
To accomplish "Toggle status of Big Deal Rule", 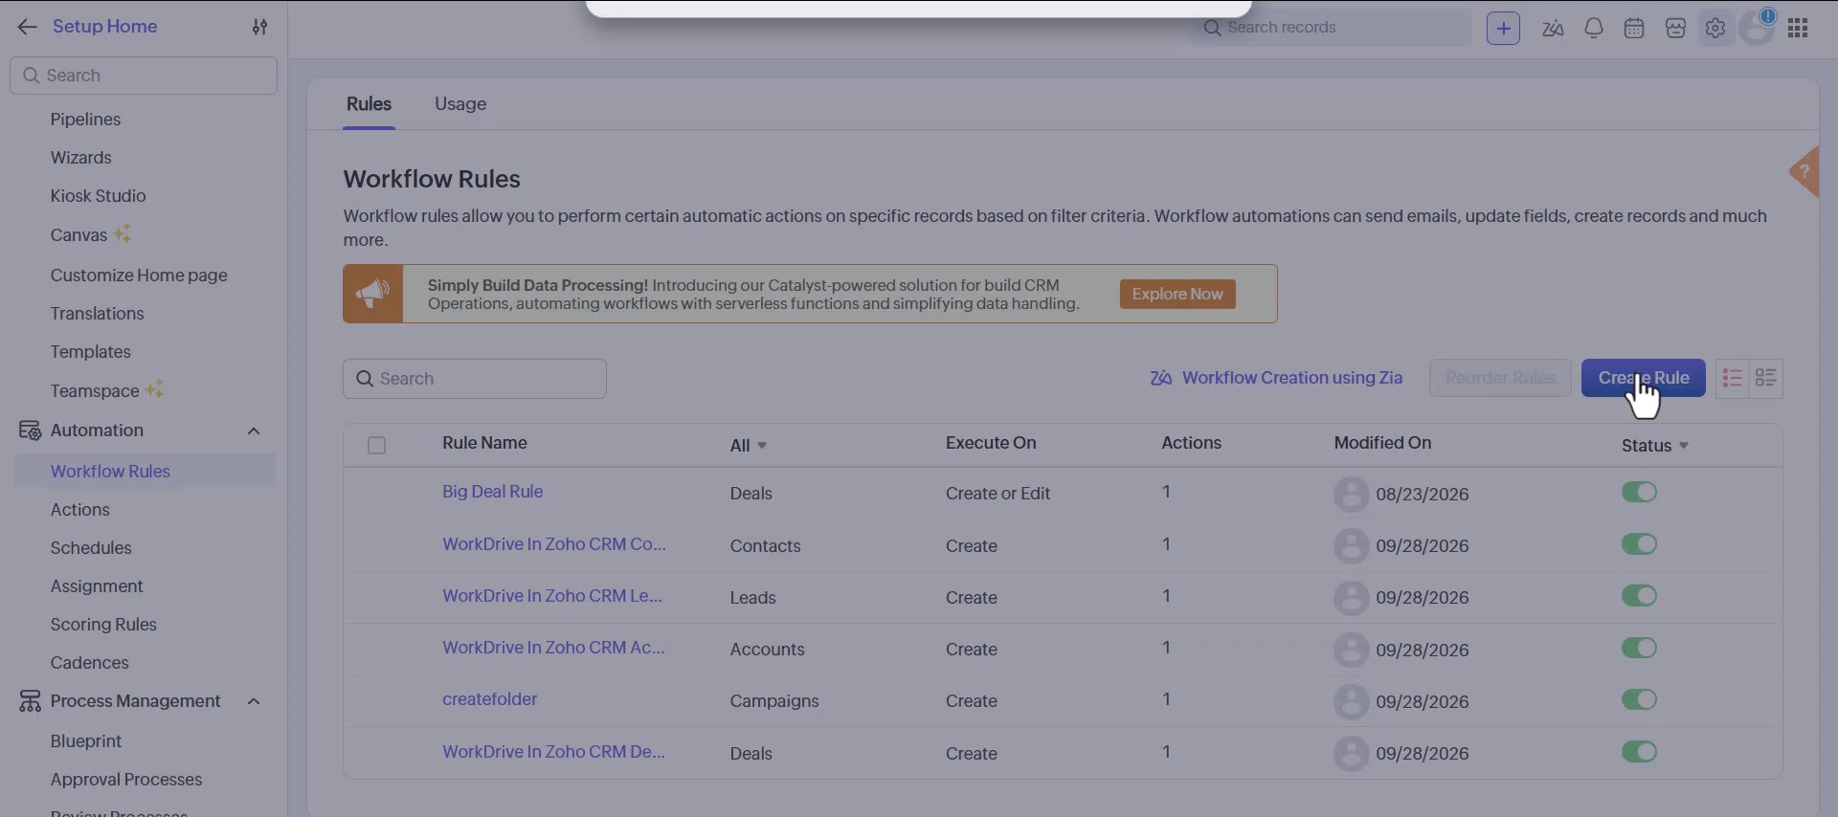I will click(x=1639, y=492).
